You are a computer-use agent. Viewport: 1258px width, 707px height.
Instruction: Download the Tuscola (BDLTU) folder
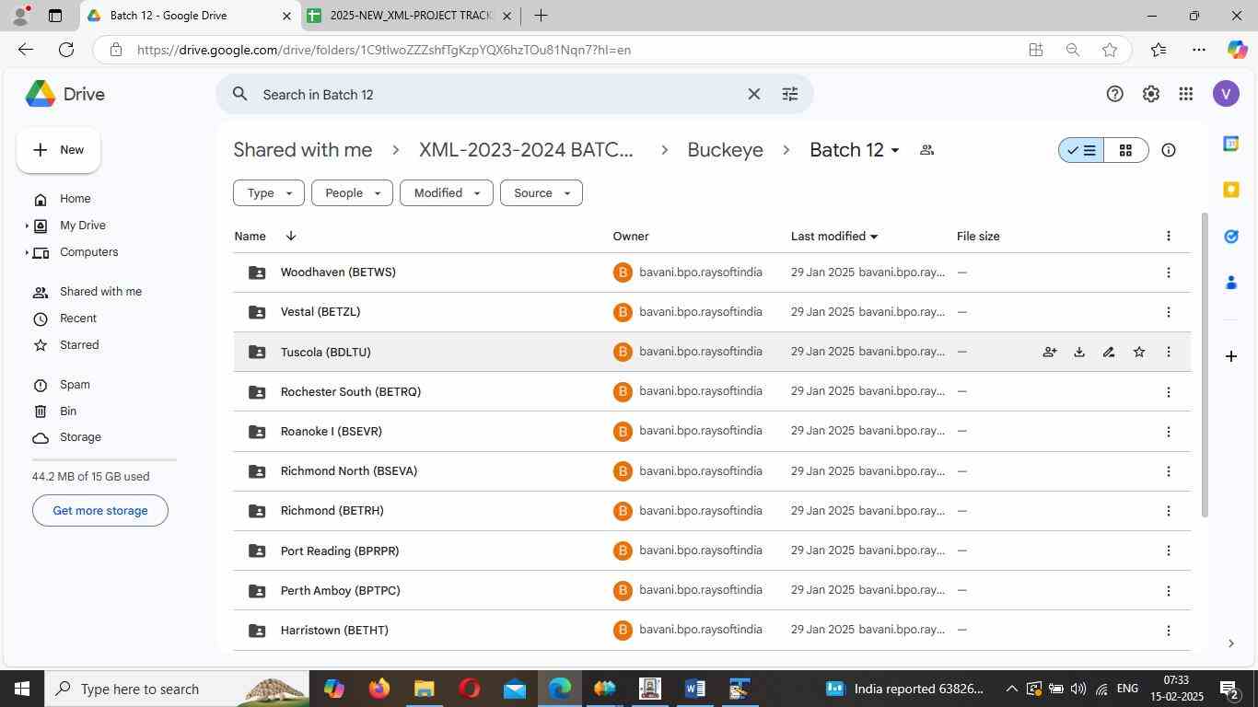pos(1078,352)
